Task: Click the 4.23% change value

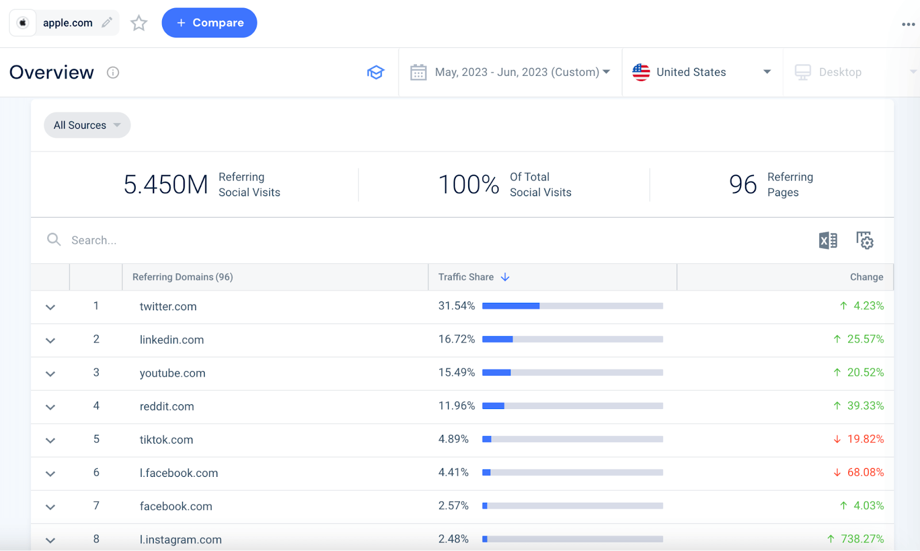Action: (868, 306)
